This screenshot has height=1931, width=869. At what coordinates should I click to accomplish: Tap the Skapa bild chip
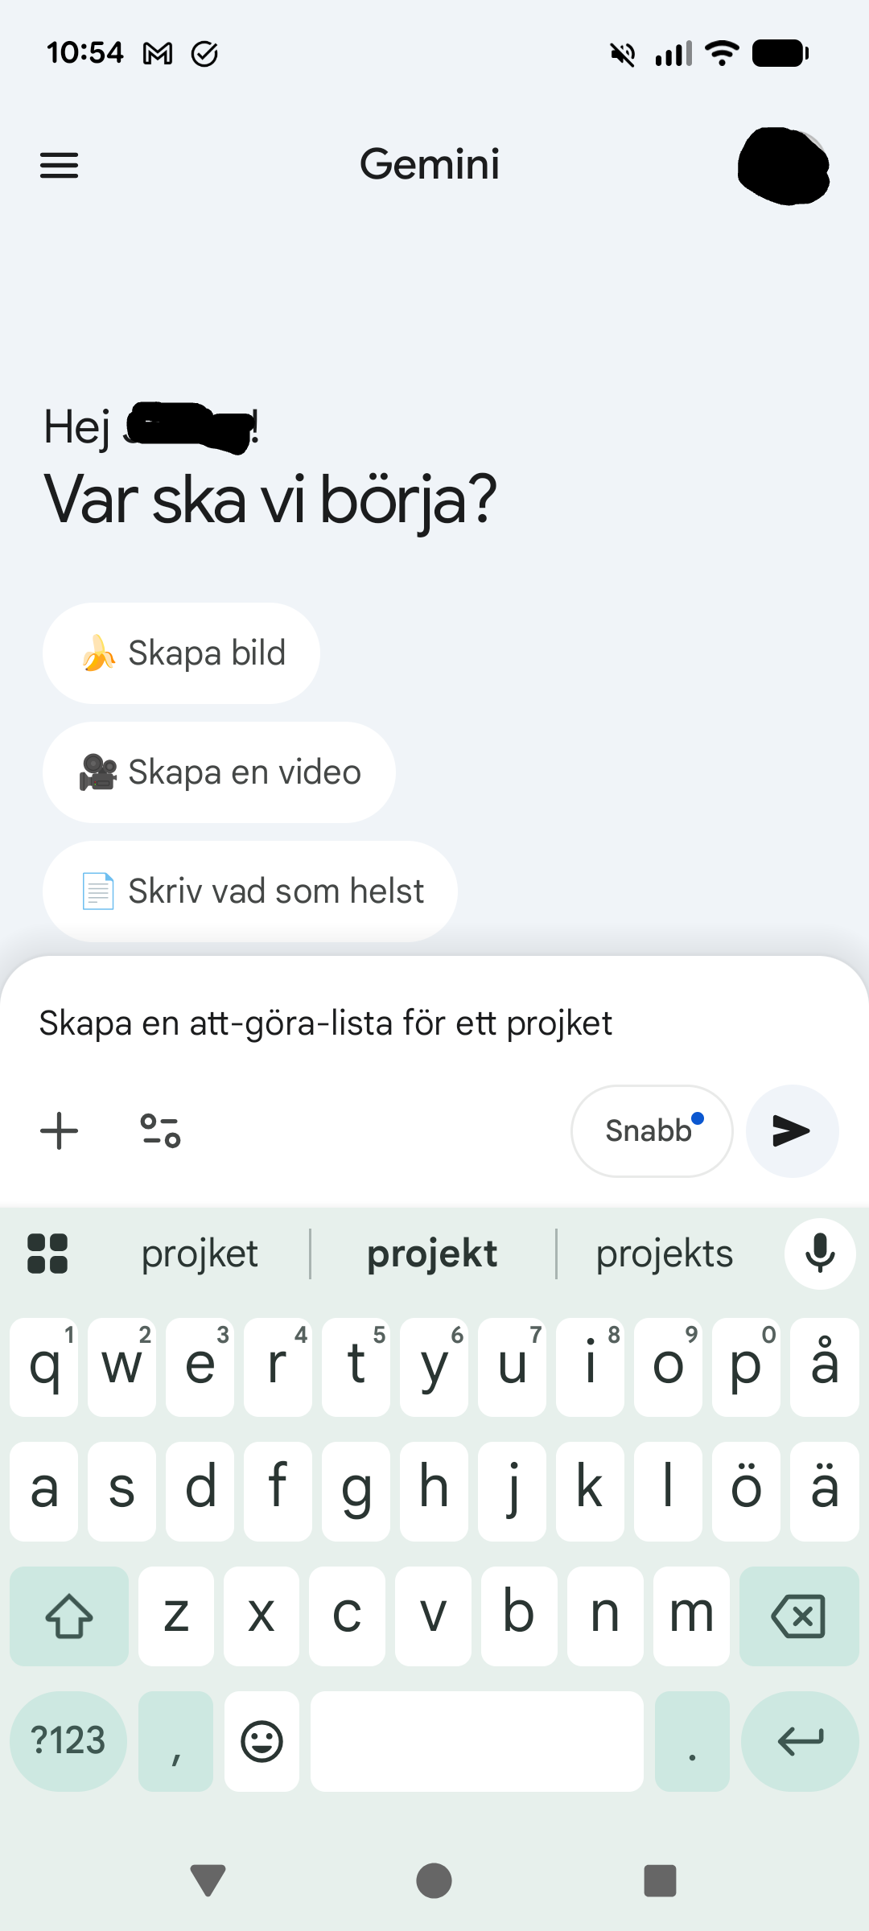(181, 653)
